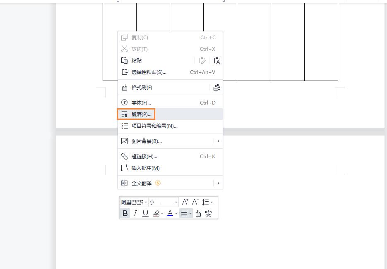Enable italic formatting
Viewport: 387px width, 269px height.
[135, 213]
